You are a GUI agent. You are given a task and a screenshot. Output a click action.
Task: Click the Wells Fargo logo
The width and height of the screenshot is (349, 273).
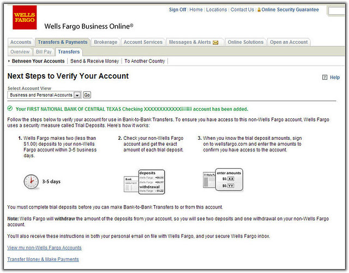[25, 17]
